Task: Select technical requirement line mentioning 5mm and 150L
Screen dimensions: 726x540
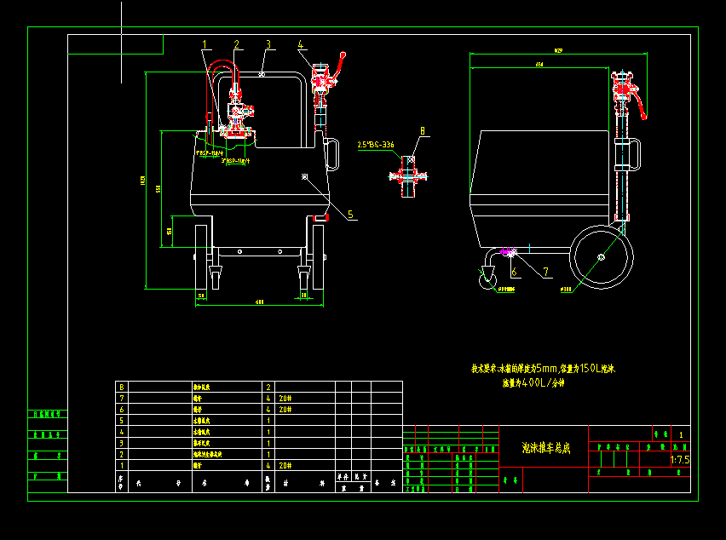Action: (544, 368)
